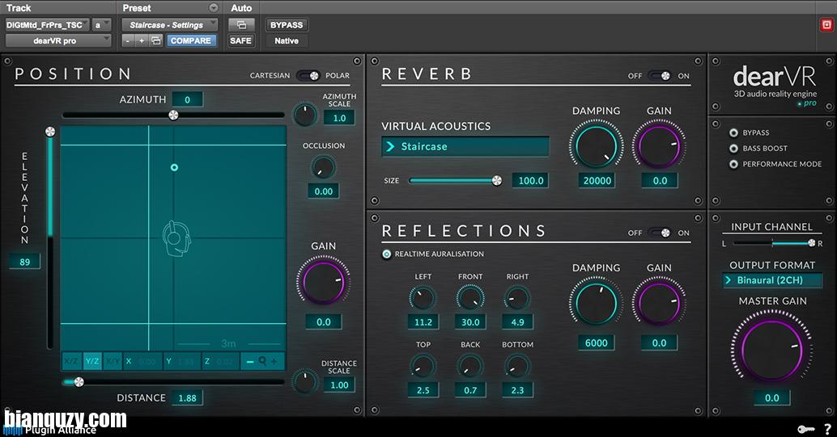Adjust the Reflections Damping knob
Screen dimensions: 837x437
tap(597, 303)
